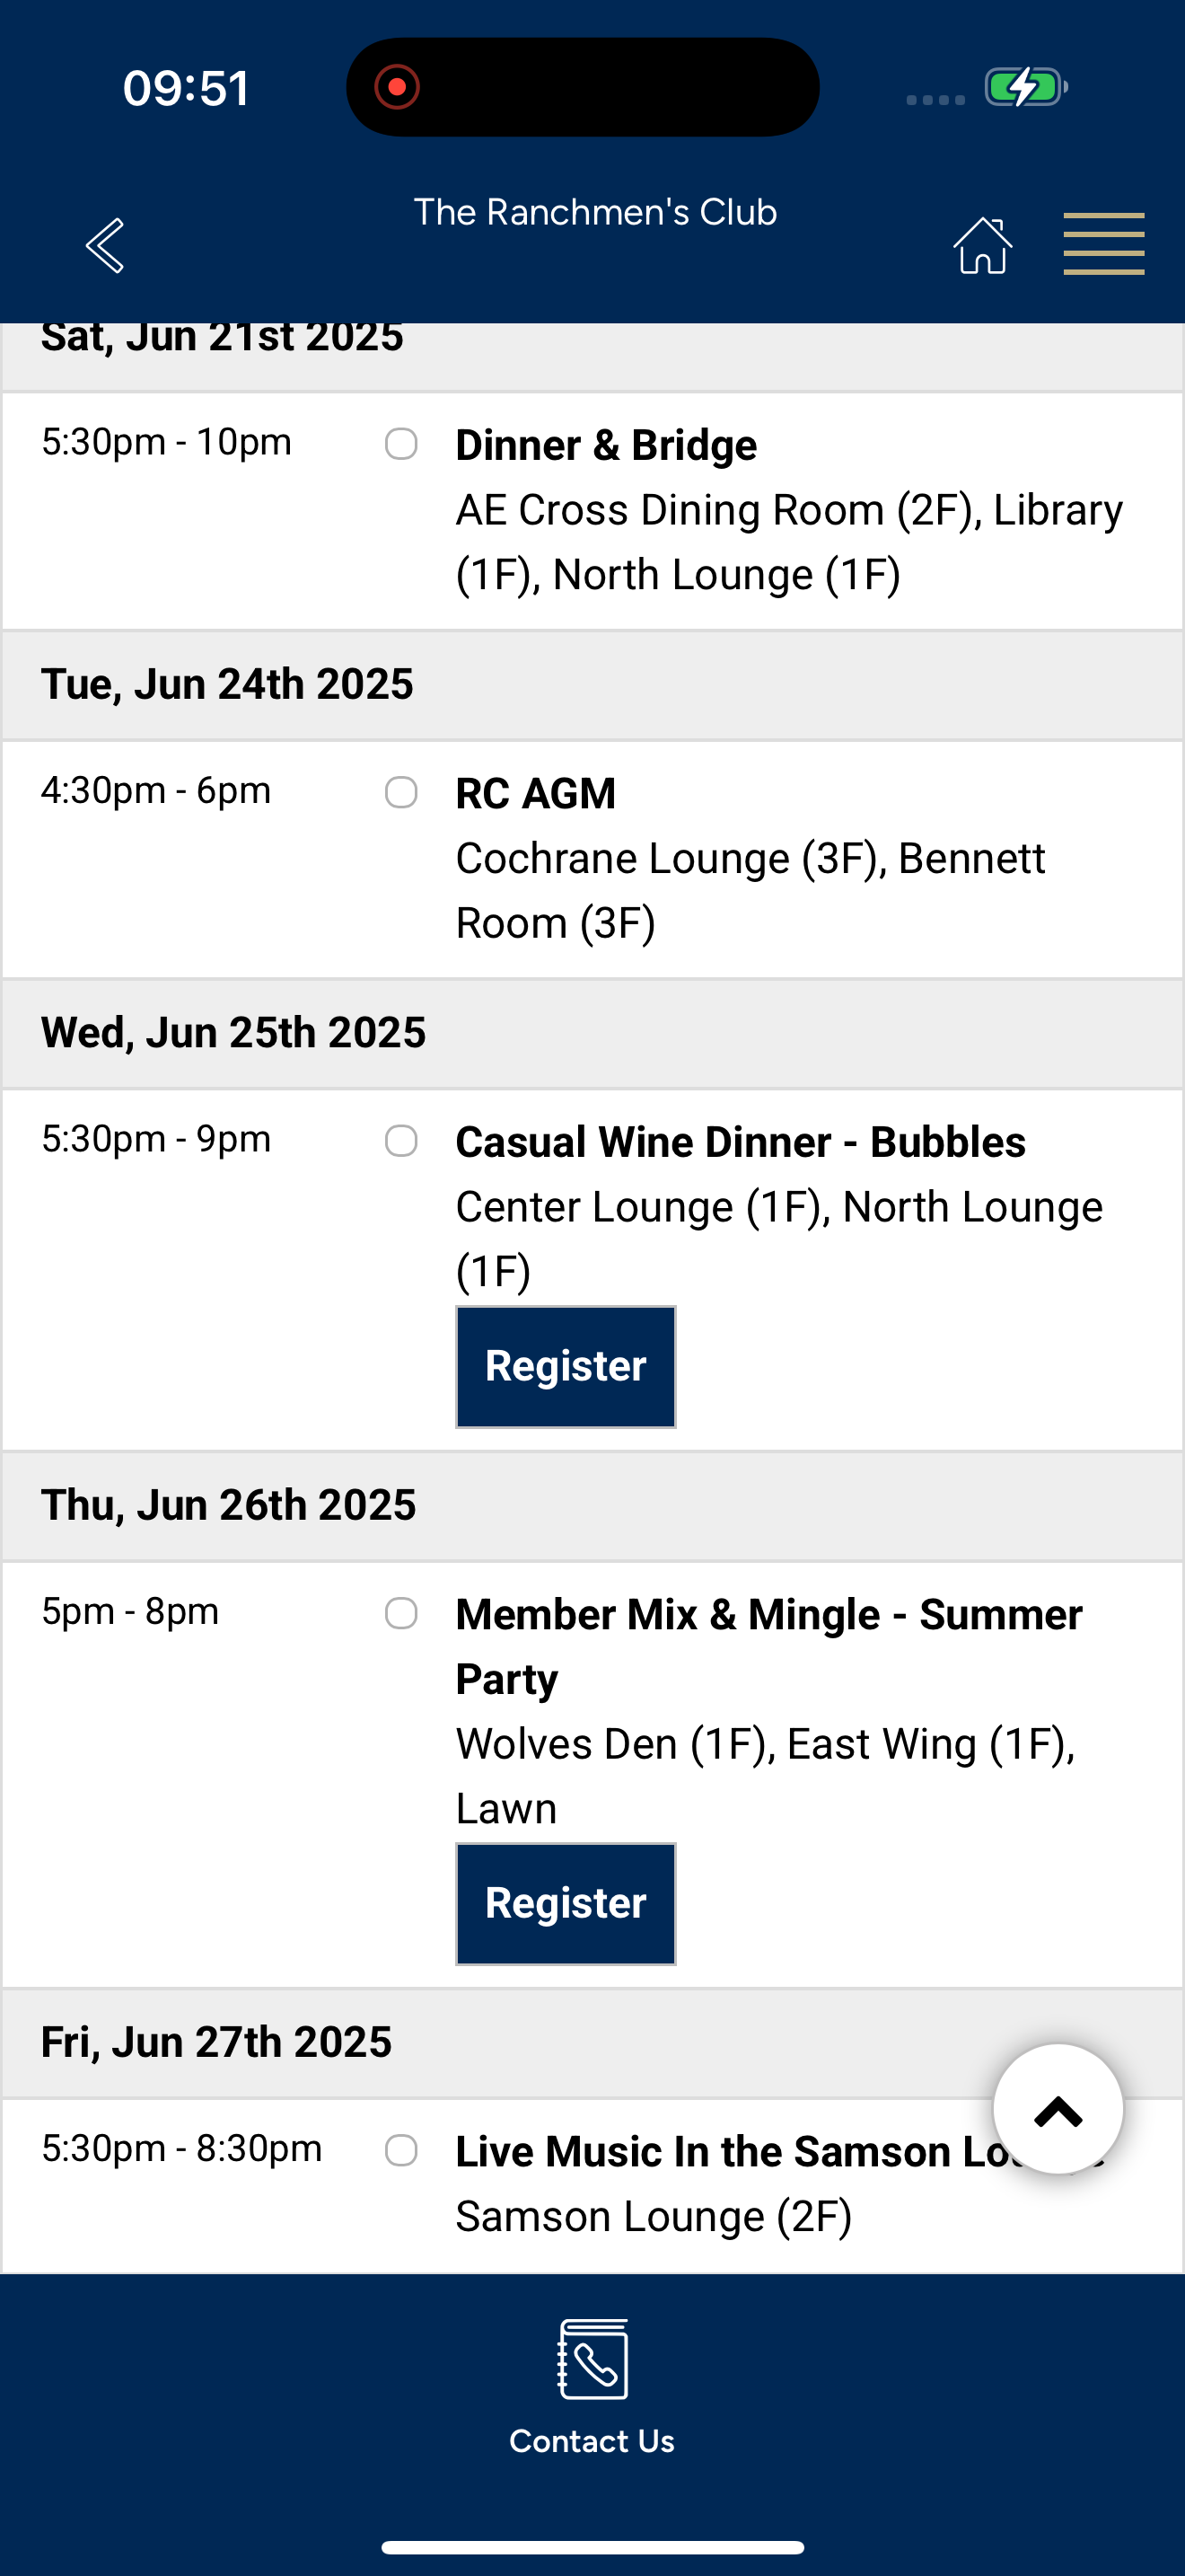Tap the red screen recording indicator

[x=397, y=87]
